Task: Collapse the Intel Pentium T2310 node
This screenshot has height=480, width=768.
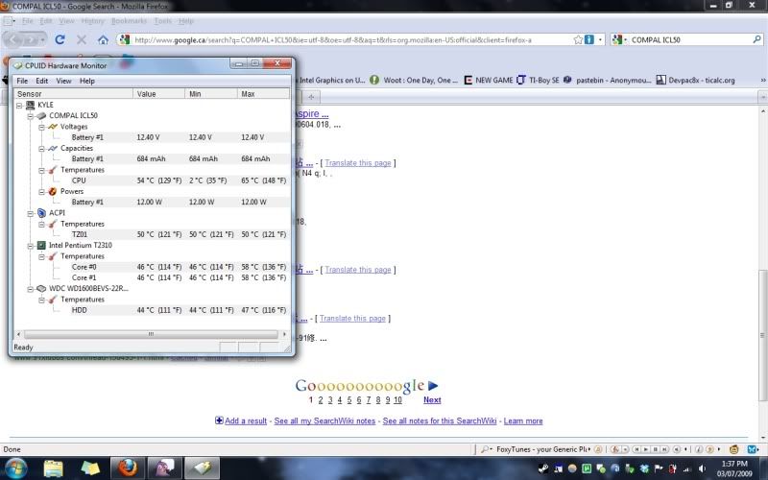Action: coord(30,245)
